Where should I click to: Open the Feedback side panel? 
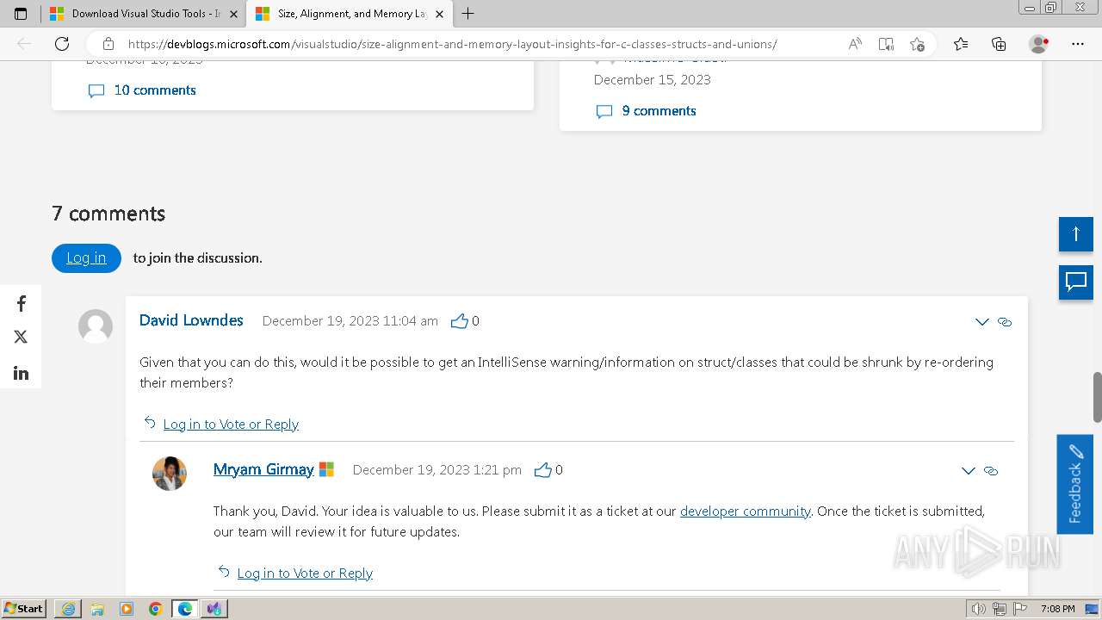pyautogui.click(x=1075, y=484)
